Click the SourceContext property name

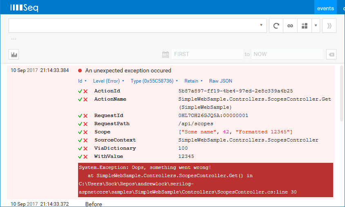coord(115,140)
